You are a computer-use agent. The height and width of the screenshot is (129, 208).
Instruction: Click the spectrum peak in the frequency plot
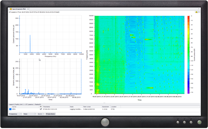click(30, 44)
